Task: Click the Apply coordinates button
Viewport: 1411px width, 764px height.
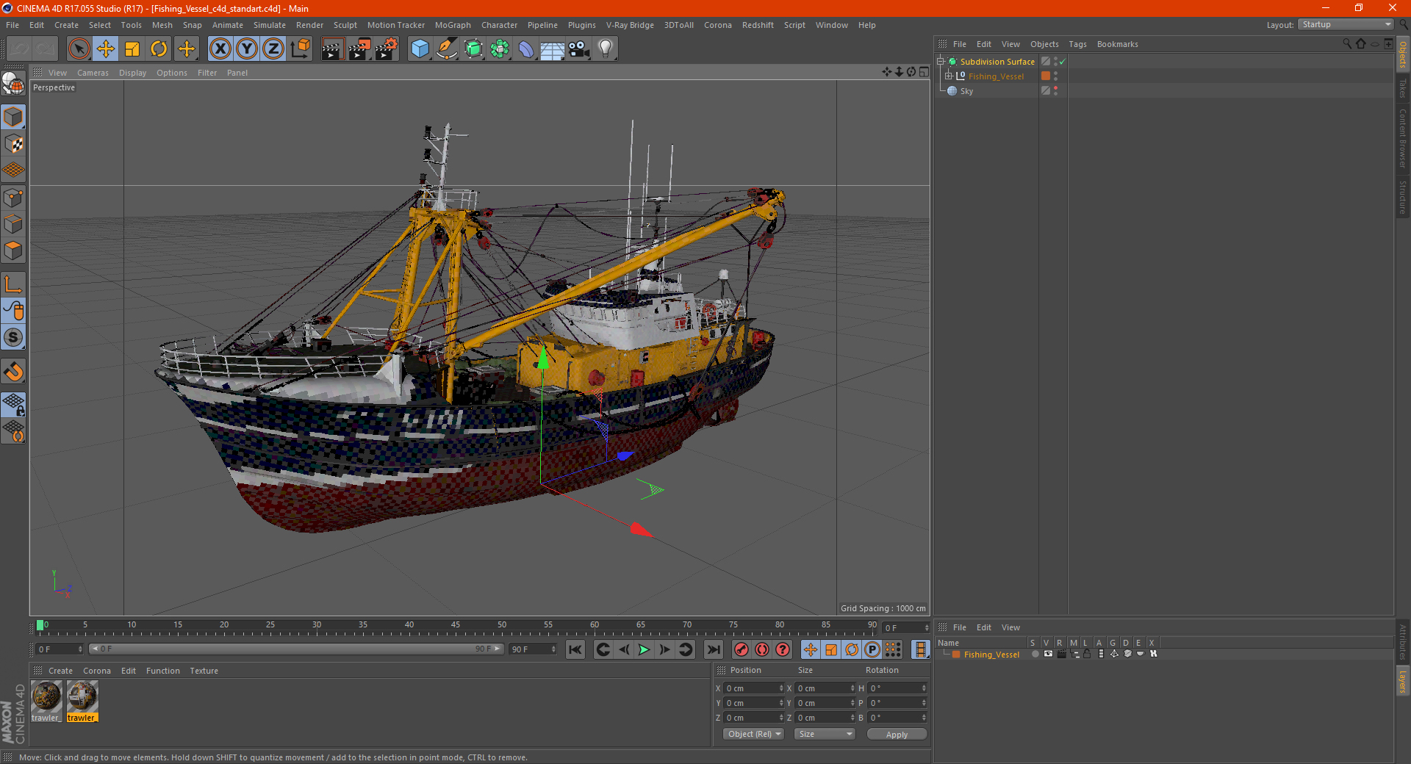Action: click(897, 735)
